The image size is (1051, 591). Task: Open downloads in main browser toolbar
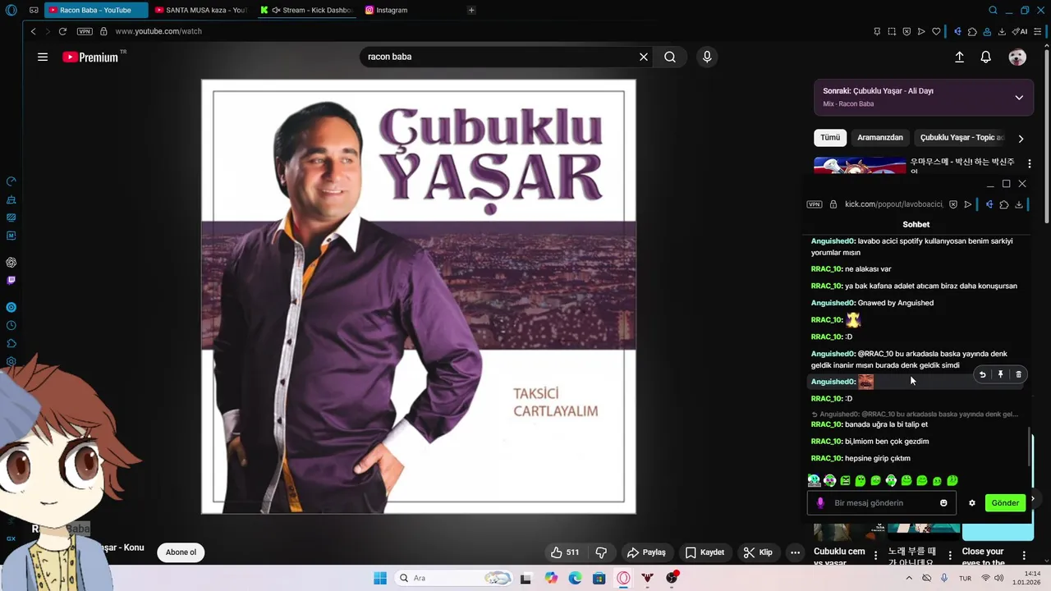1002,31
